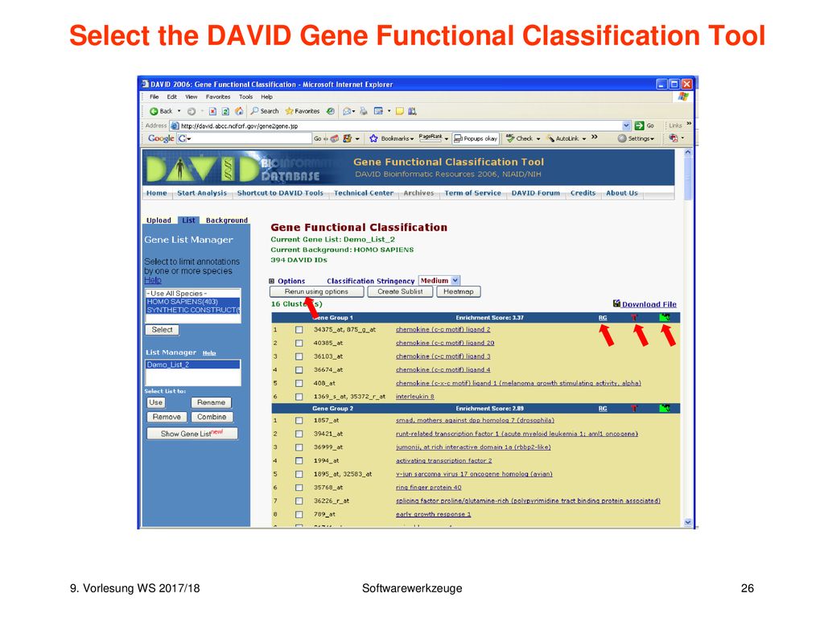The image size is (824, 618).
Task: Click the Home icon in the browser toolbar
Action: (239, 111)
